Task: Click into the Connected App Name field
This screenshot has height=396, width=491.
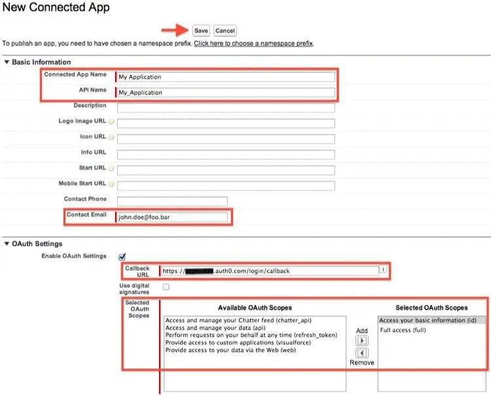Action: tap(226, 77)
